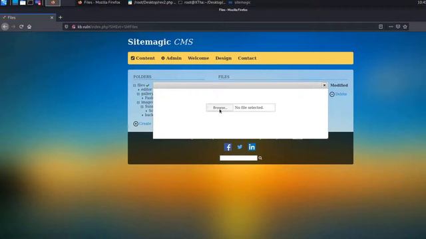Switch to rev2.php editor taskbar window
The width and height of the screenshot is (426, 239).
[152, 3]
